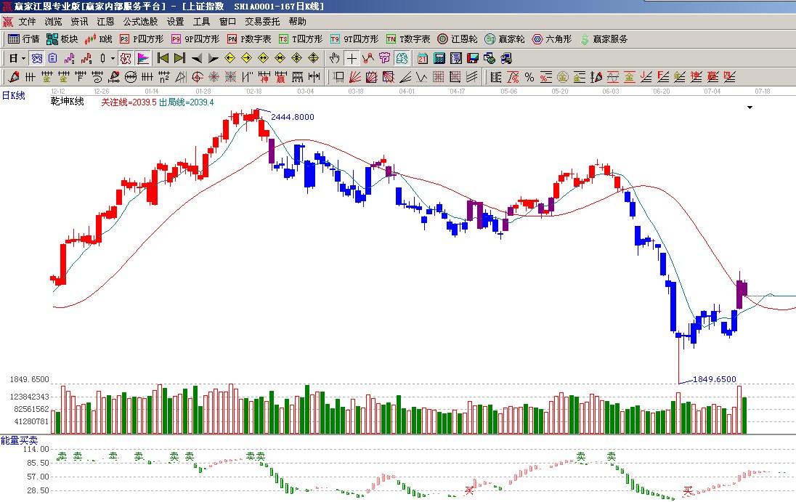The height and width of the screenshot is (502, 796).
Task: Click the calculator icon in toolbar
Action: tap(439, 58)
